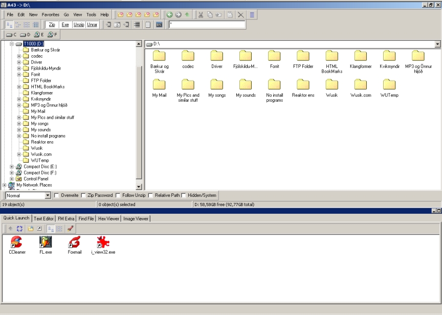Enable the Overwrite checkbox
This screenshot has height=315, width=442.
click(57, 195)
